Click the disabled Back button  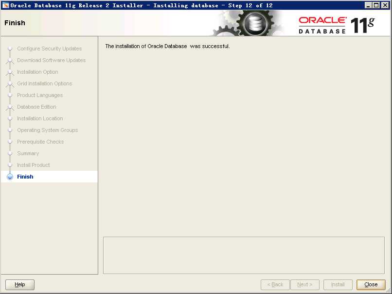point(275,284)
